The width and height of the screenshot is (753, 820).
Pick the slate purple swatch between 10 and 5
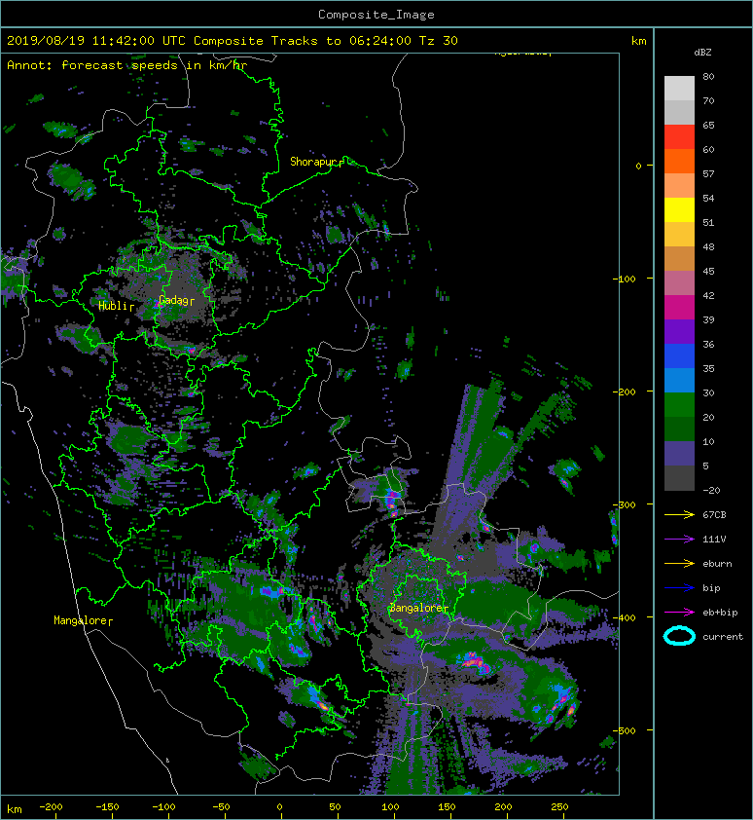point(679,453)
